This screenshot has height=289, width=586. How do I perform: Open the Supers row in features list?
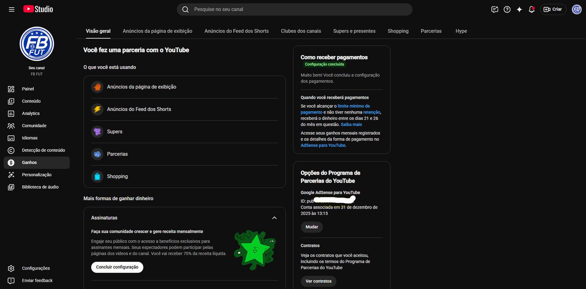[185, 132]
